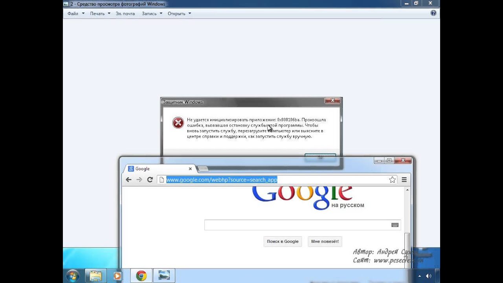Click the Мне повезёт! button

point(325,241)
